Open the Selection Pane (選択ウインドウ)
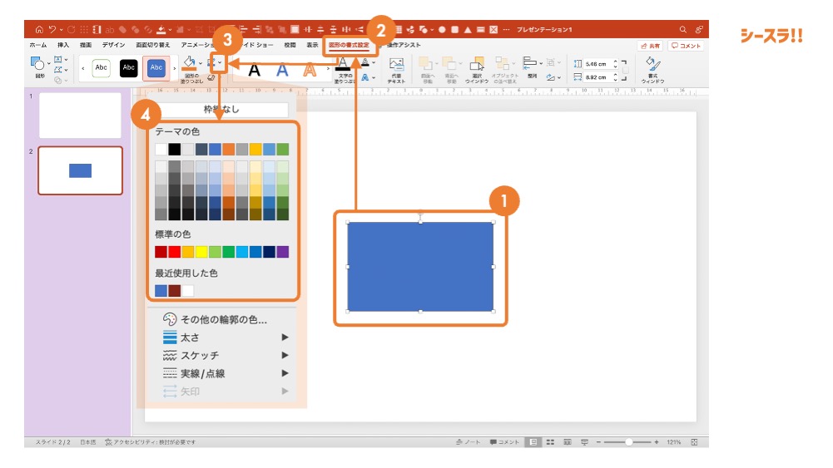 pyautogui.click(x=477, y=68)
